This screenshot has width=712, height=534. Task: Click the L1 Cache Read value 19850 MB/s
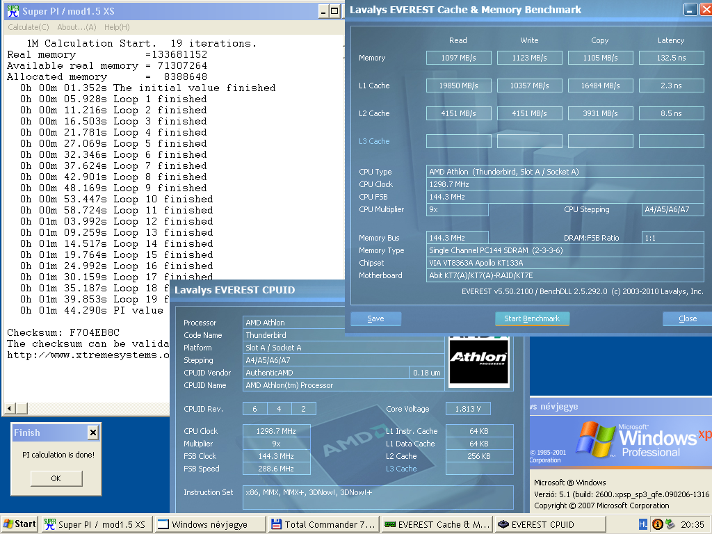point(459,86)
